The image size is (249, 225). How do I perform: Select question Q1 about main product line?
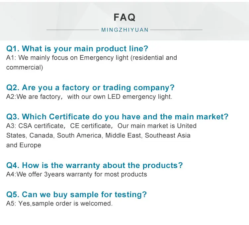[x=77, y=49]
